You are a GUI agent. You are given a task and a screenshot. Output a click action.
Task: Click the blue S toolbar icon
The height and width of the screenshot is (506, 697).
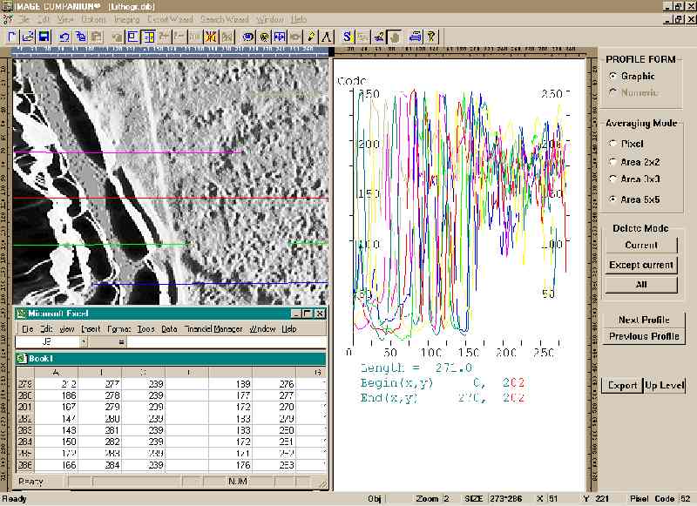[x=348, y=37]
